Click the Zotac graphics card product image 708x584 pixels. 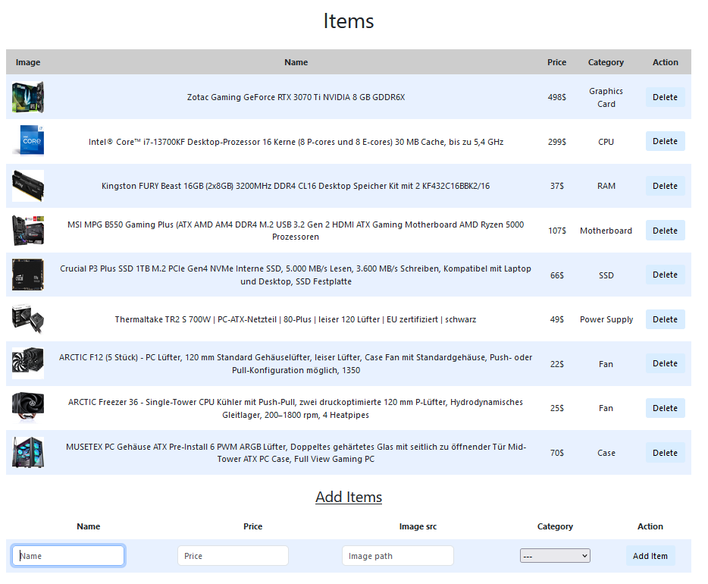tap(28, 97)
